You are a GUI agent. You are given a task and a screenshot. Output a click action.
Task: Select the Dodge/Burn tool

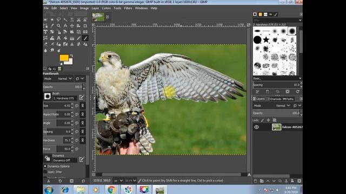[x=59, y=50]
